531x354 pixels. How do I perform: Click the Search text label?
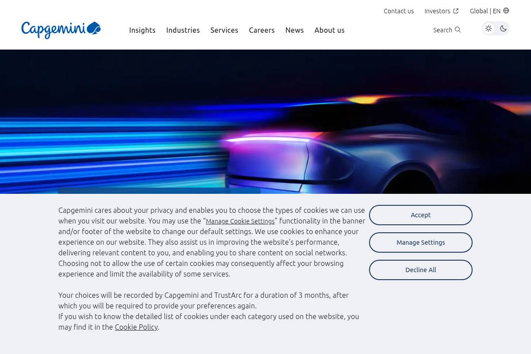click(x=442, y=30)
